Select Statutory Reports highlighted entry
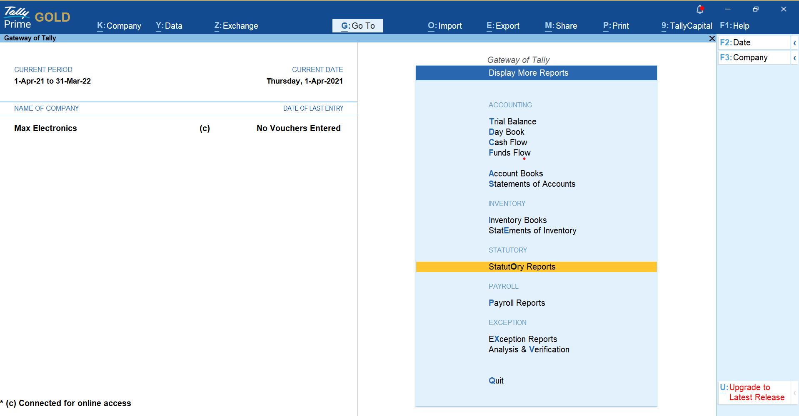The width and height of the screenshot is (799, 416). (522, 267)
